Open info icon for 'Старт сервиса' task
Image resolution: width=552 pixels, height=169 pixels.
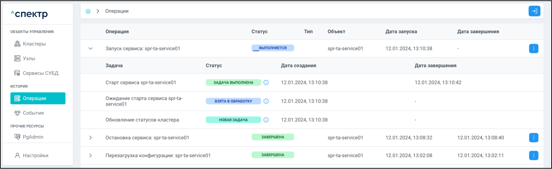[x=266, y=82]
